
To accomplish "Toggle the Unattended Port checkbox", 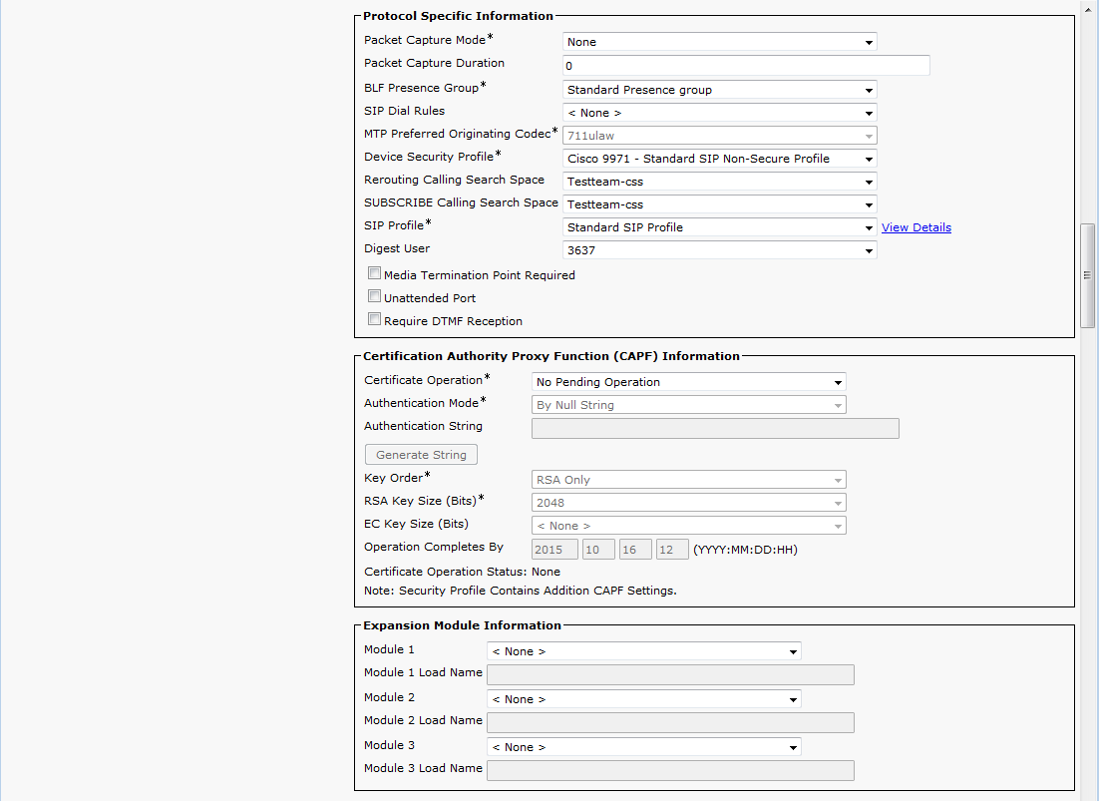I will click(375, 296).
